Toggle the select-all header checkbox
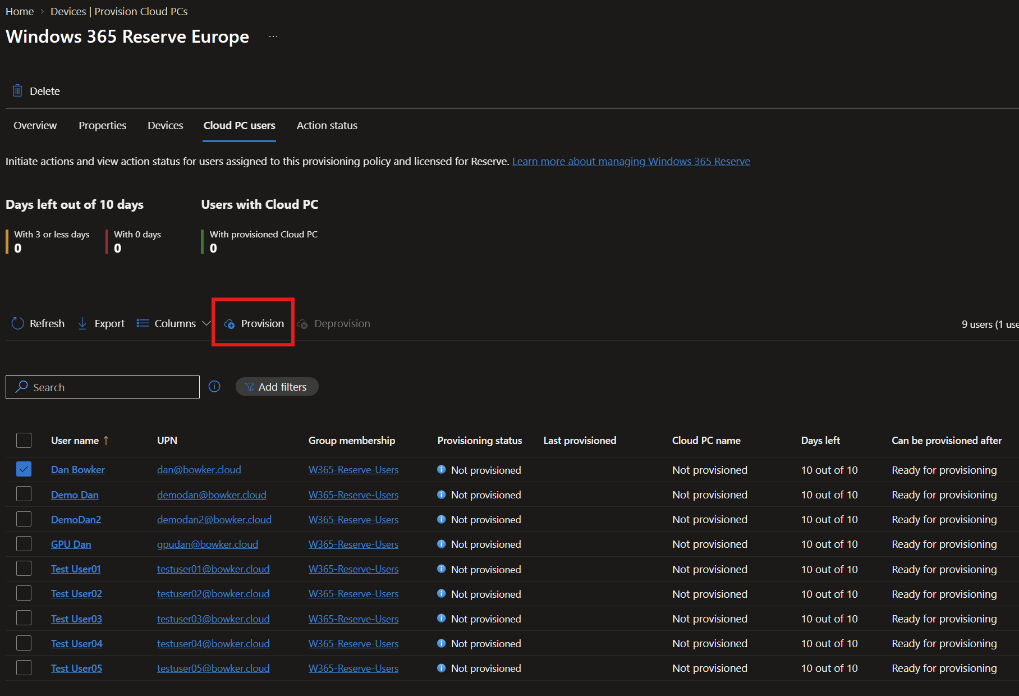The width and height of the screenshot is (1019, 696). 24,440
